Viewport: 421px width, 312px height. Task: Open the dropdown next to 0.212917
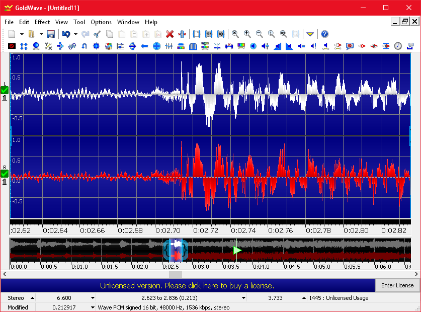point(93,307)
